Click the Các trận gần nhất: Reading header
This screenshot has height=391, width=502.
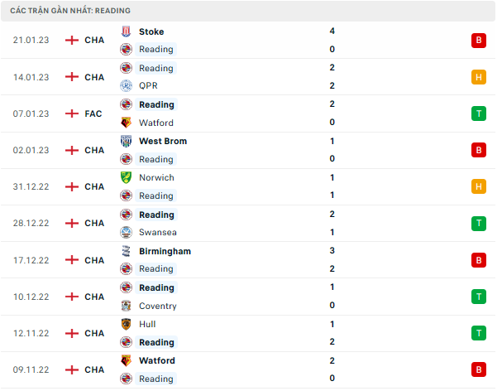click(x=70, y=11)
